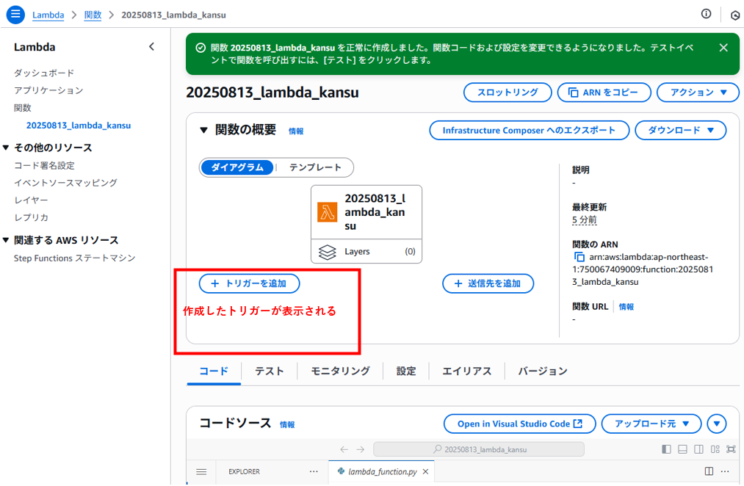Viewport: 744px width, 486px height.
Task: Click the トリガーを追加 button
Action: pos(249,283)
